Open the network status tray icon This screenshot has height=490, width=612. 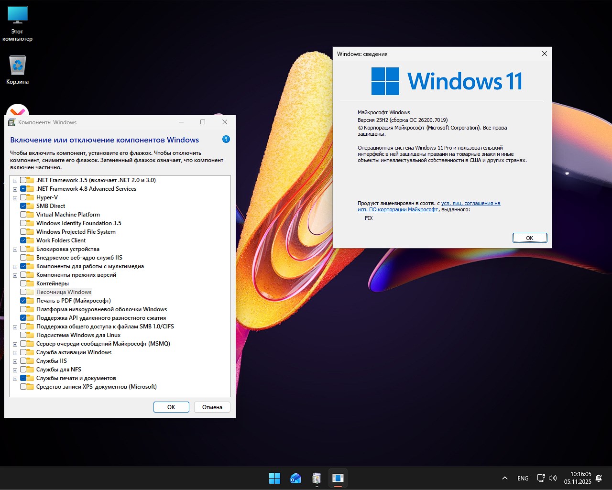(x=541, y=478)
